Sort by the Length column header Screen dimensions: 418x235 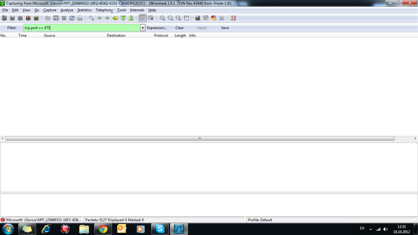(x=180, y=35)
